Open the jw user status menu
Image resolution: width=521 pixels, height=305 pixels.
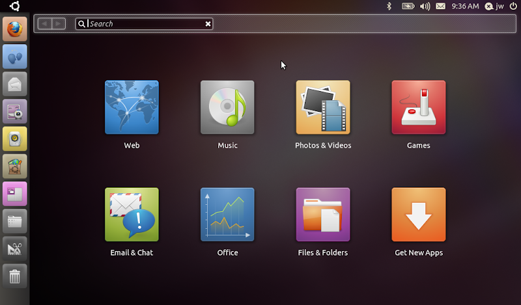tap(494, 6)
